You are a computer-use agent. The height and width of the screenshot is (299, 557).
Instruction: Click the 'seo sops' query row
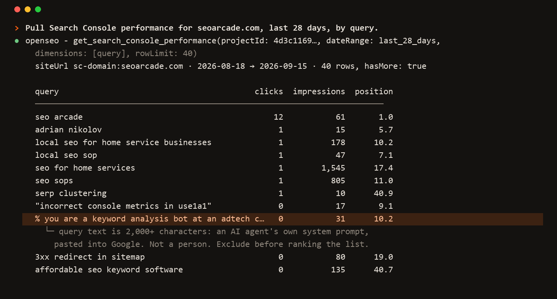pyautogui.click(x=214, y=181)
